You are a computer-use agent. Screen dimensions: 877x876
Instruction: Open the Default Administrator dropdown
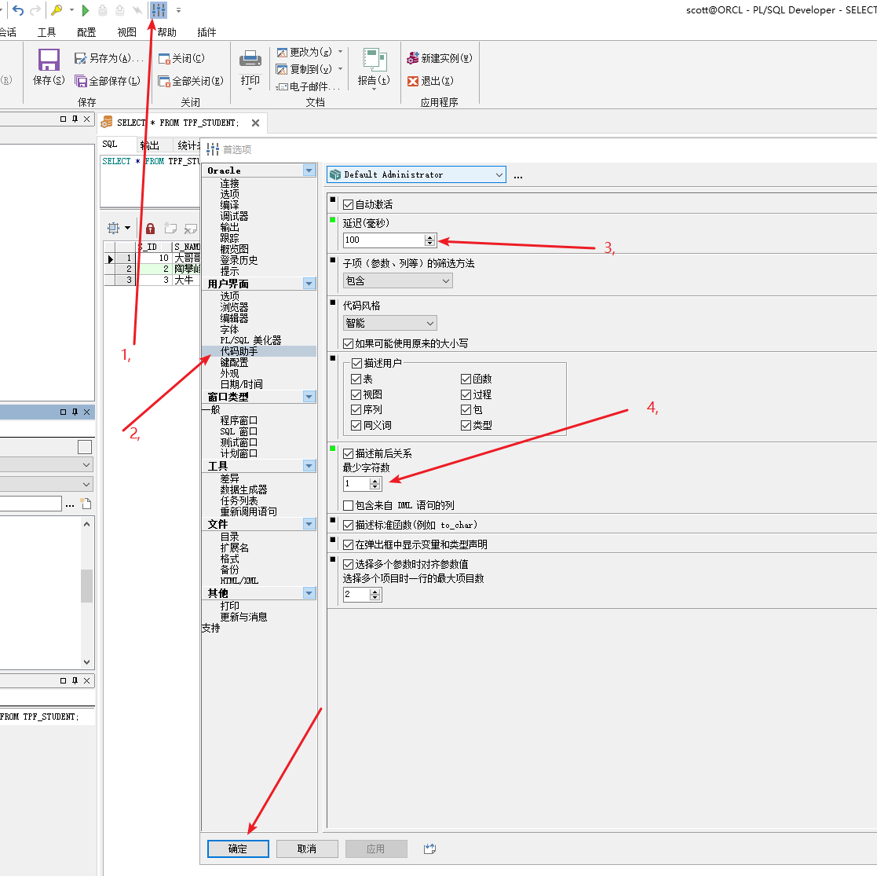pyautogui.click(x=416, y=174)
